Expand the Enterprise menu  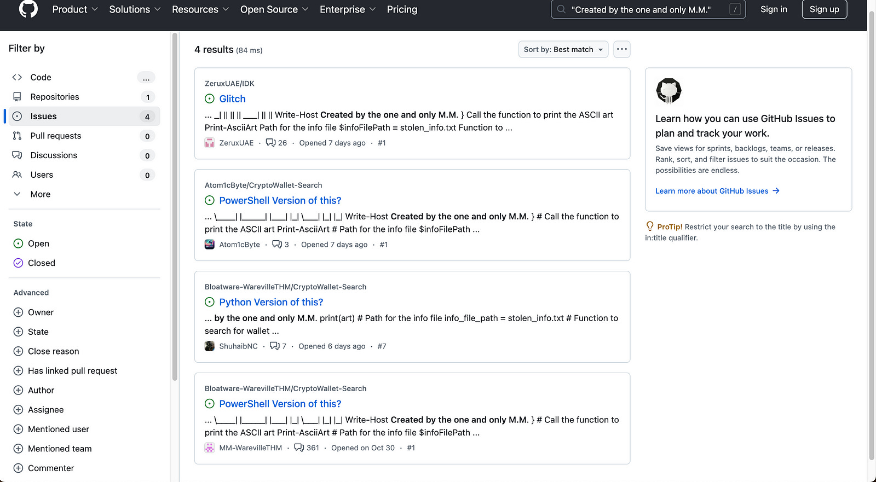(348, 9)
